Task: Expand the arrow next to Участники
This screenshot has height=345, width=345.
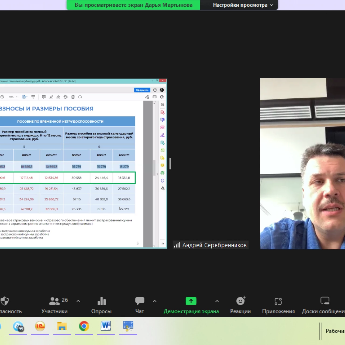Action: (78, 301)
